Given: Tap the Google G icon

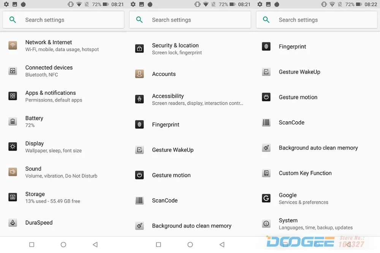Looking at the screenshot, I should click(x=266, y=198).
